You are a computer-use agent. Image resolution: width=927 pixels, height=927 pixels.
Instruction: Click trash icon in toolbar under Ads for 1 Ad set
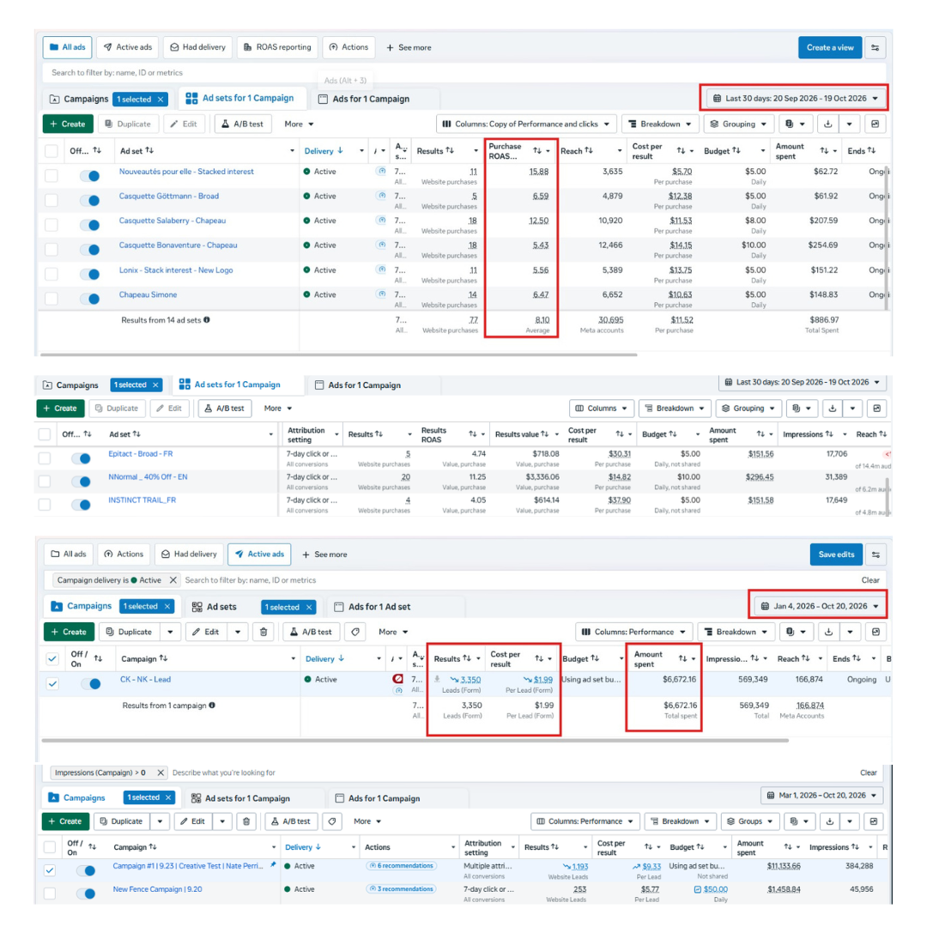click(264, 632)
